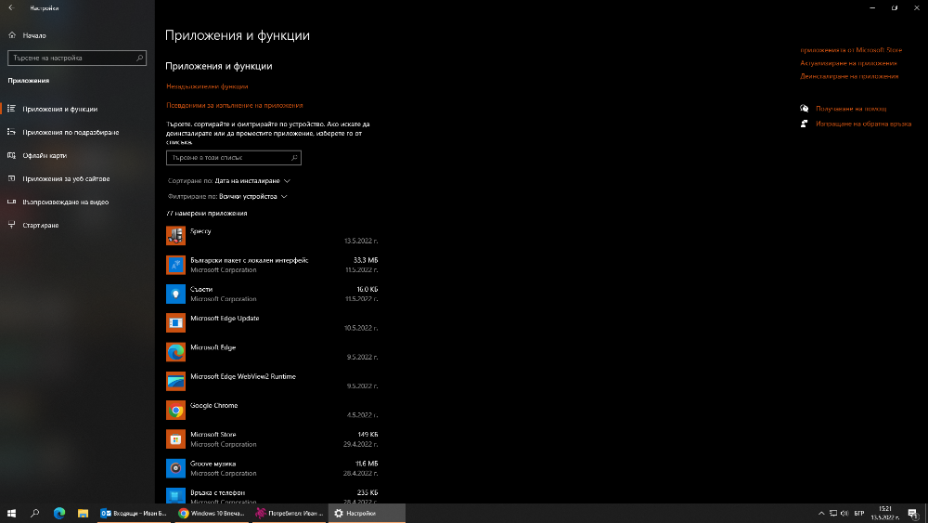The width and height of the screenshot is (928, 523).
Task: Click the Bulgarian language pack icon
Action: click(175, 265)
